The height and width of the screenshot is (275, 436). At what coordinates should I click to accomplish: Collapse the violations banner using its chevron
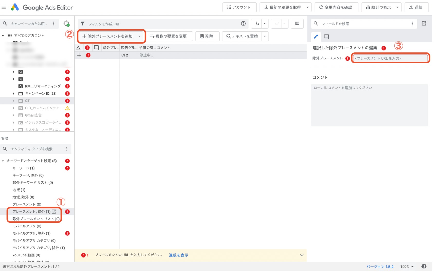pos(301,255)
